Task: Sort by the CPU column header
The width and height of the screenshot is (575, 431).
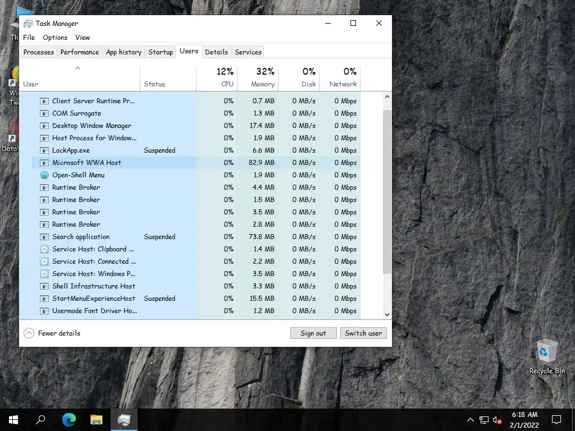Action: tap(217, 79)
